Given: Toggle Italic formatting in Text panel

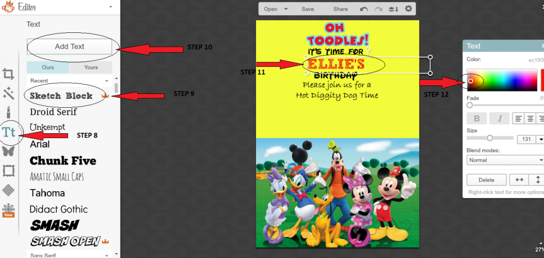Looking at the screenshot, I should coord(499,118).
